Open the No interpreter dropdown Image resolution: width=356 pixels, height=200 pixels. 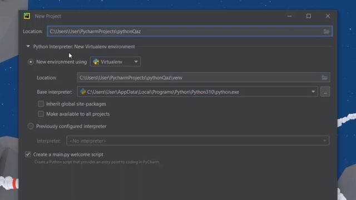197,141
